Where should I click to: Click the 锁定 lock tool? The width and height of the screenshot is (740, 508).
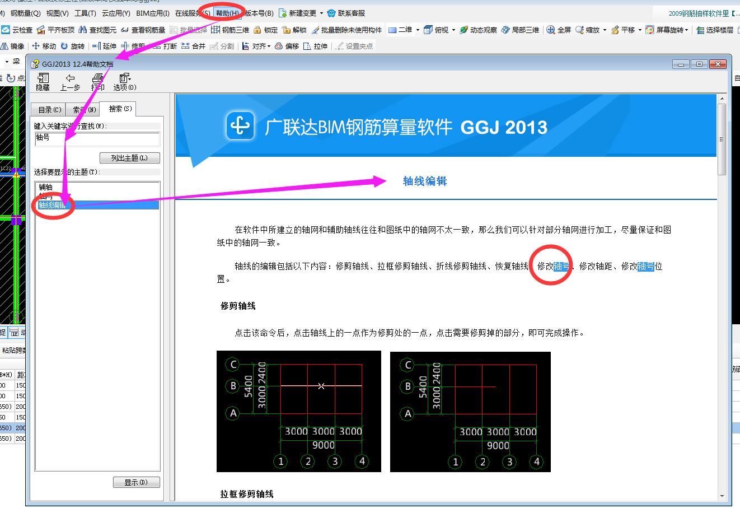(x=265, y=30)
